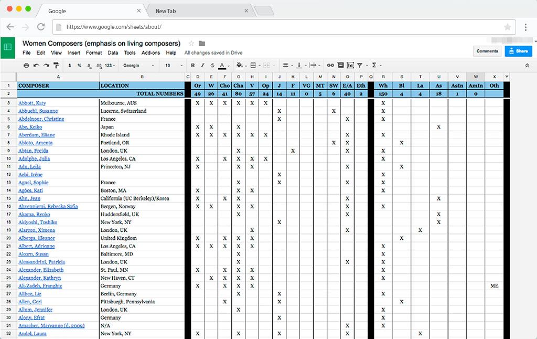The image size is (537, 339).
Task: Insert a chart
Action: pyautogui.click(x=350, y=65)
